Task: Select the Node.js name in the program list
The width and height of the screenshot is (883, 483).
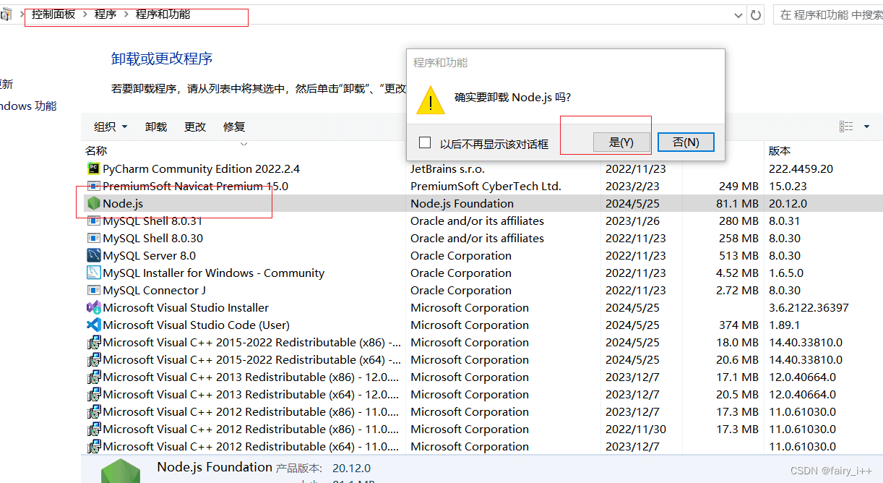Action: pos(123,203)
